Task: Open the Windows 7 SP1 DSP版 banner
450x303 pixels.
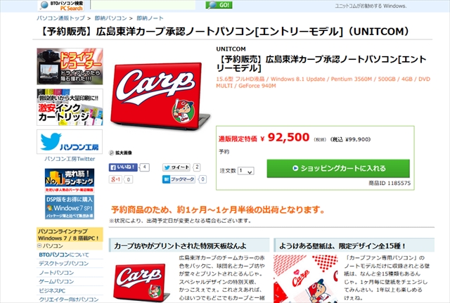Action: (x=70, y=207)
